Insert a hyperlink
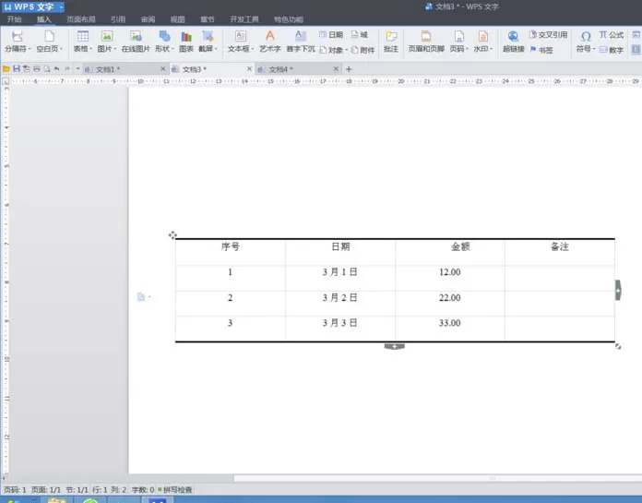This screenshot has height=503, width=642. [514, 42]
